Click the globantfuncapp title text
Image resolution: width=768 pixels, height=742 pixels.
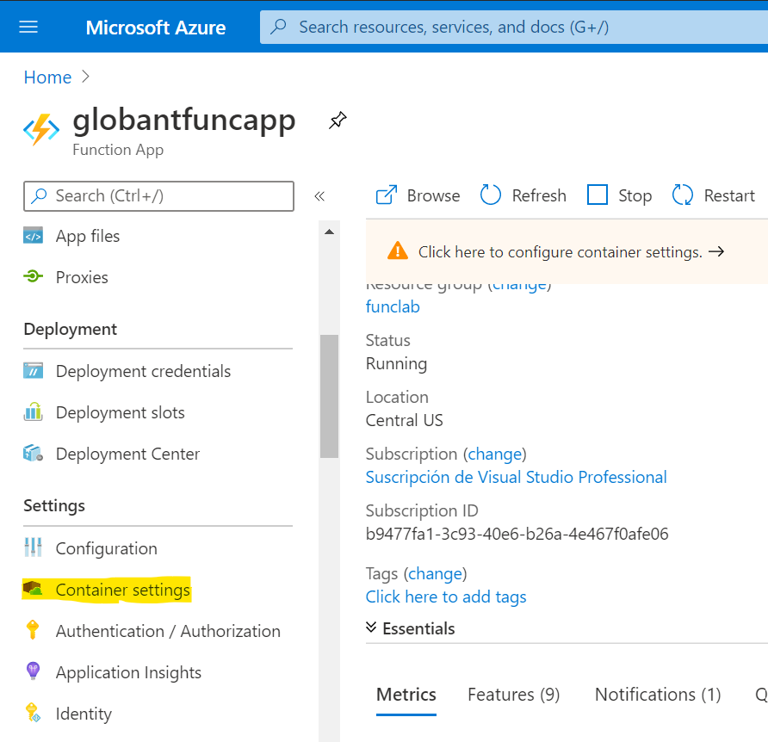184,120
